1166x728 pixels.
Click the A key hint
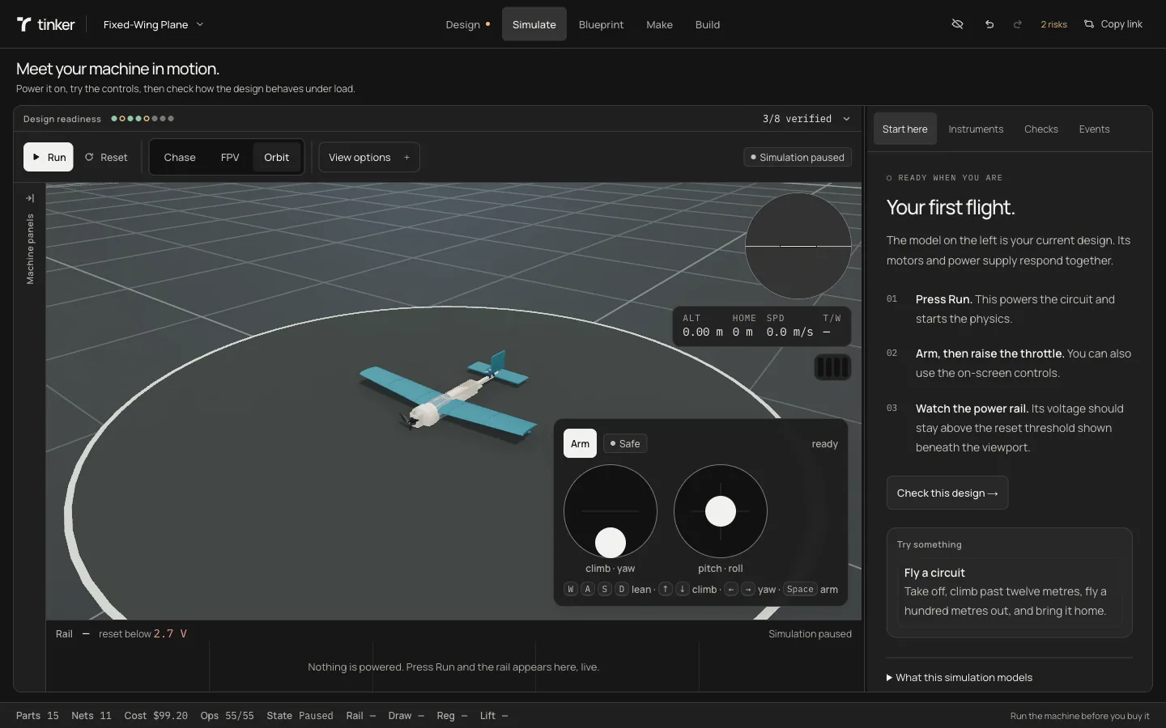pos(588,589)
